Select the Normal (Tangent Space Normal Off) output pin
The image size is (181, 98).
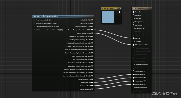coord(92,30)
